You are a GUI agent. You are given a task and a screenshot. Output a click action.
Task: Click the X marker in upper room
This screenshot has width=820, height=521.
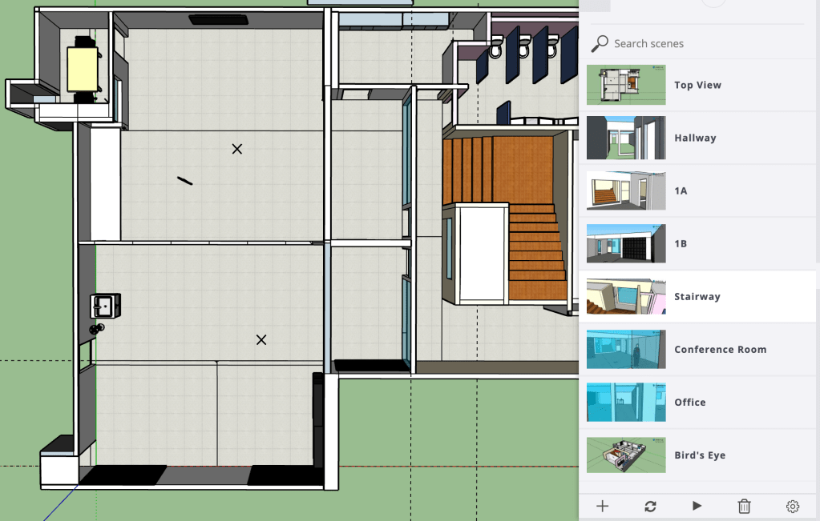click(237, 149)
